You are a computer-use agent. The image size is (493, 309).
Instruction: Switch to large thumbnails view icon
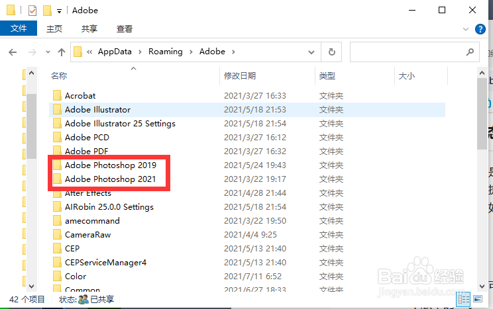pyautogui.click(x=478, y=299)
